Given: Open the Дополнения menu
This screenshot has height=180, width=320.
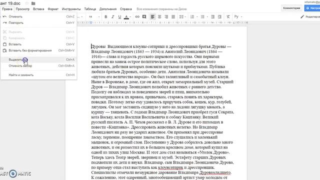Looking at the screenshot, I should [x=108, y=9].
